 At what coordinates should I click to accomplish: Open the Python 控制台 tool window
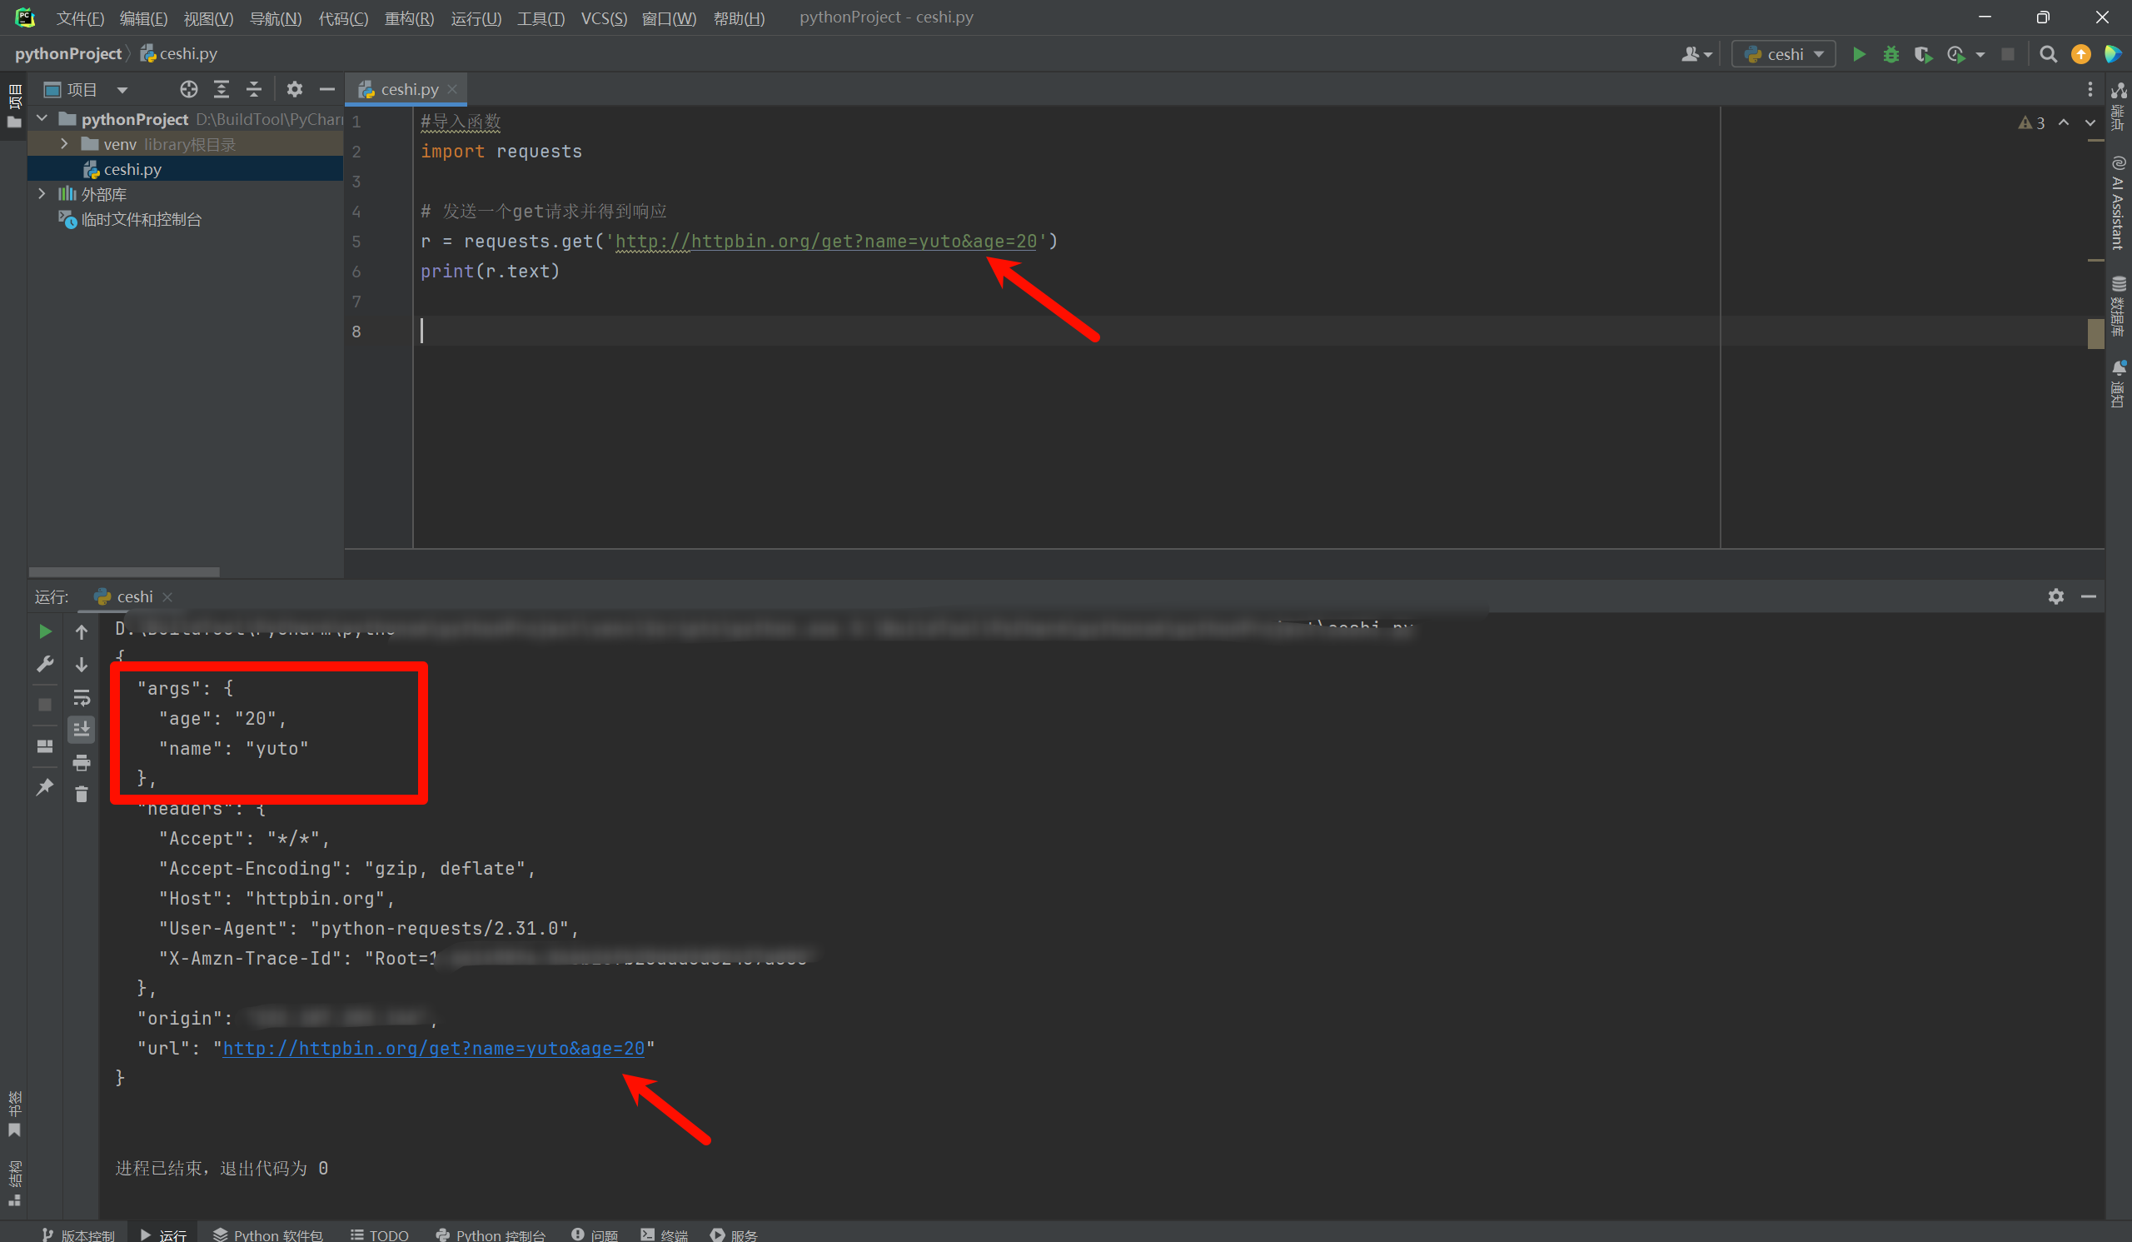[491, 1235]
